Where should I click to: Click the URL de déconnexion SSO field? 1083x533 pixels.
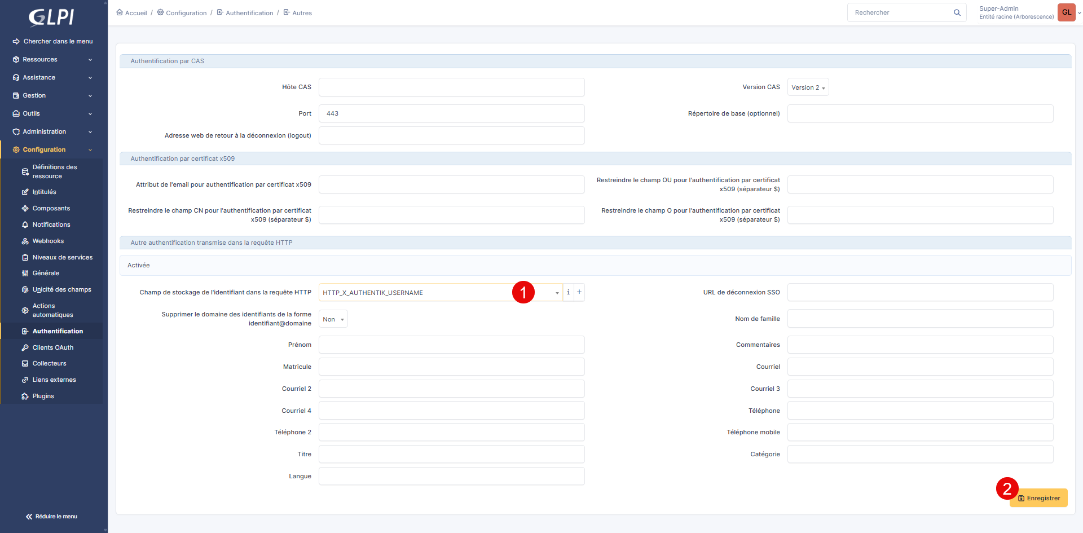coord(920,292)
